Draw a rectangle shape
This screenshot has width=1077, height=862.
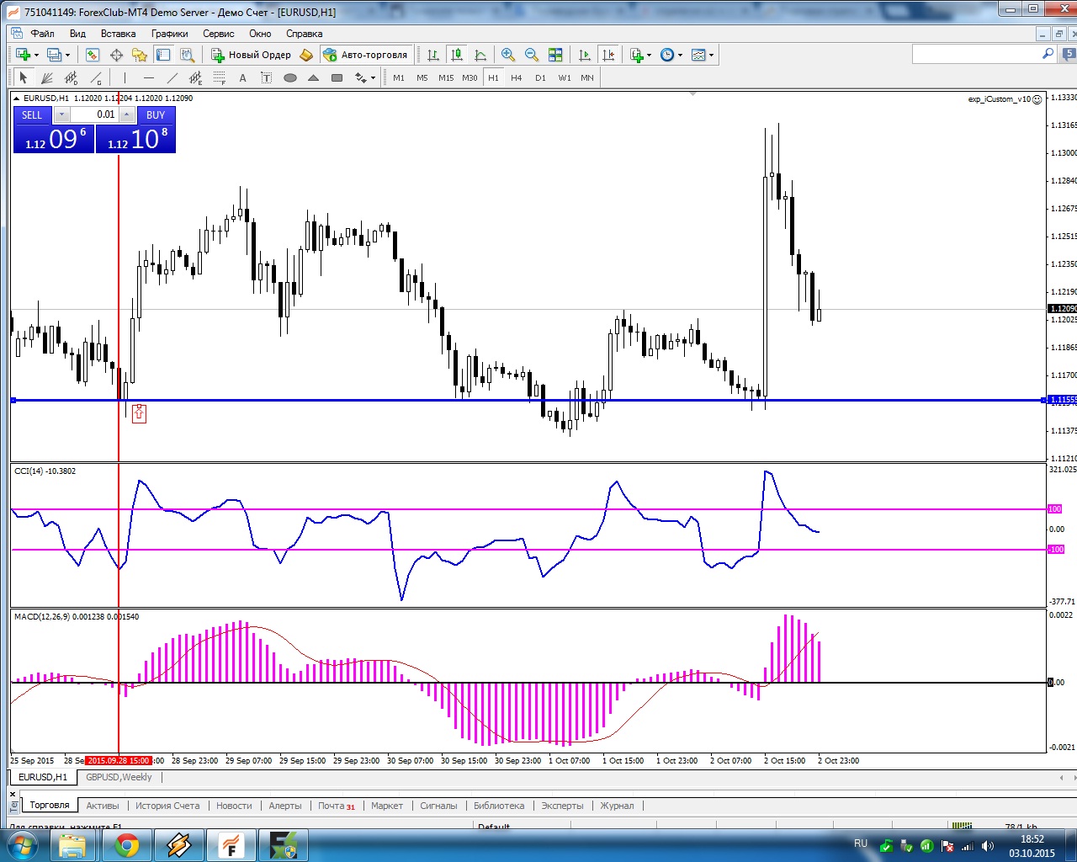coord(337,77)
